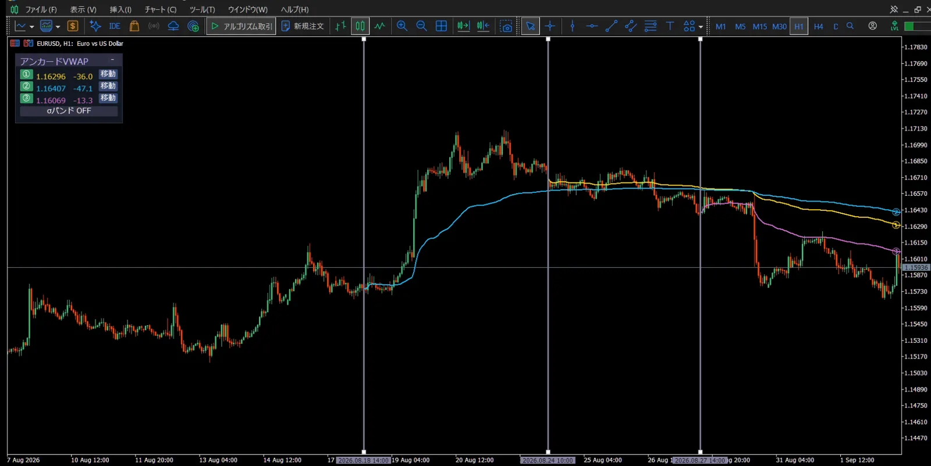Screen dimensions: 931x466
Task: Select the Fibonacci retracement tool
Action: pyautogui.click(x=651, y=26)
